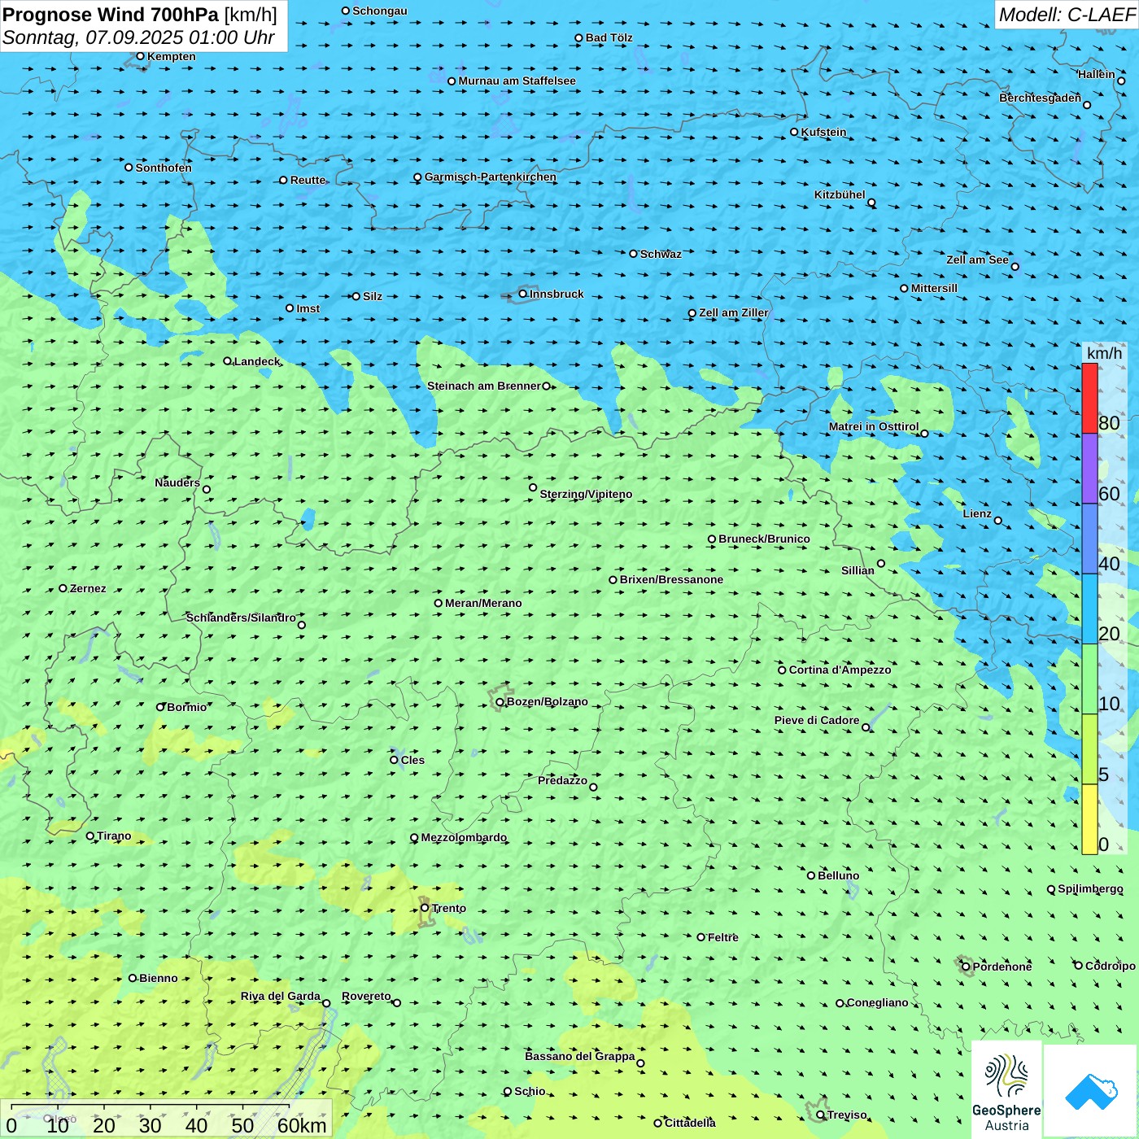
Task: Click the 'Sonntag, 07.09.2025 01:00 Uhr' date text
Action: point(139,37)
